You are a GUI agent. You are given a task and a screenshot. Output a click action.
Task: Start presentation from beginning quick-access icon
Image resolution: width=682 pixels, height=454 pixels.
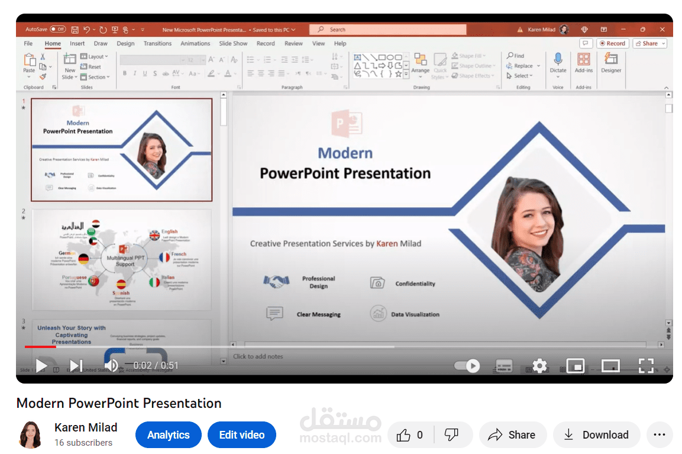[115, 30]
